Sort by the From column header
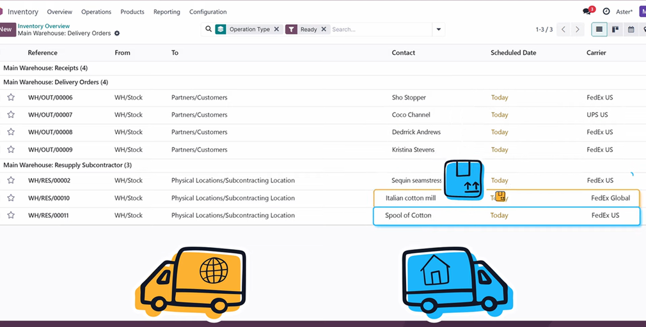646x327 pixels. click(122, 52)
